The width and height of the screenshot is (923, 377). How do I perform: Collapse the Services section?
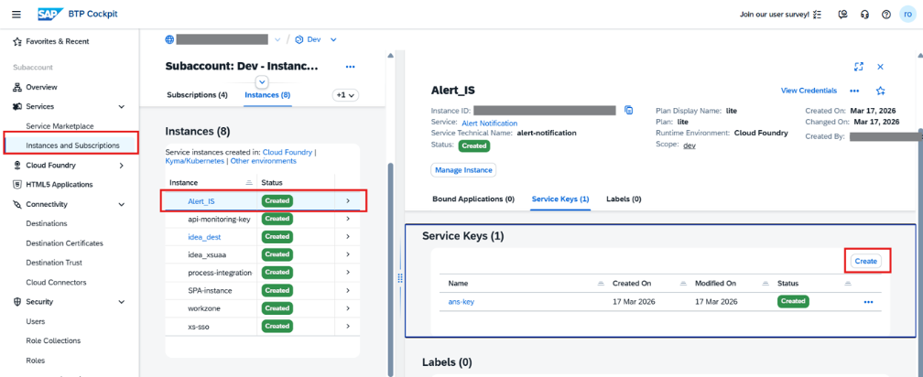tap(122, 106)
